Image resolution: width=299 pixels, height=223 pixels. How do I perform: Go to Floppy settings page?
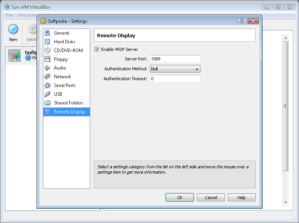pos(66,59)
